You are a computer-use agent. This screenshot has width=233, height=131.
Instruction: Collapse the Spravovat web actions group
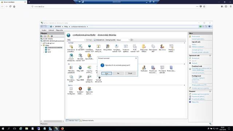(210, 56)
